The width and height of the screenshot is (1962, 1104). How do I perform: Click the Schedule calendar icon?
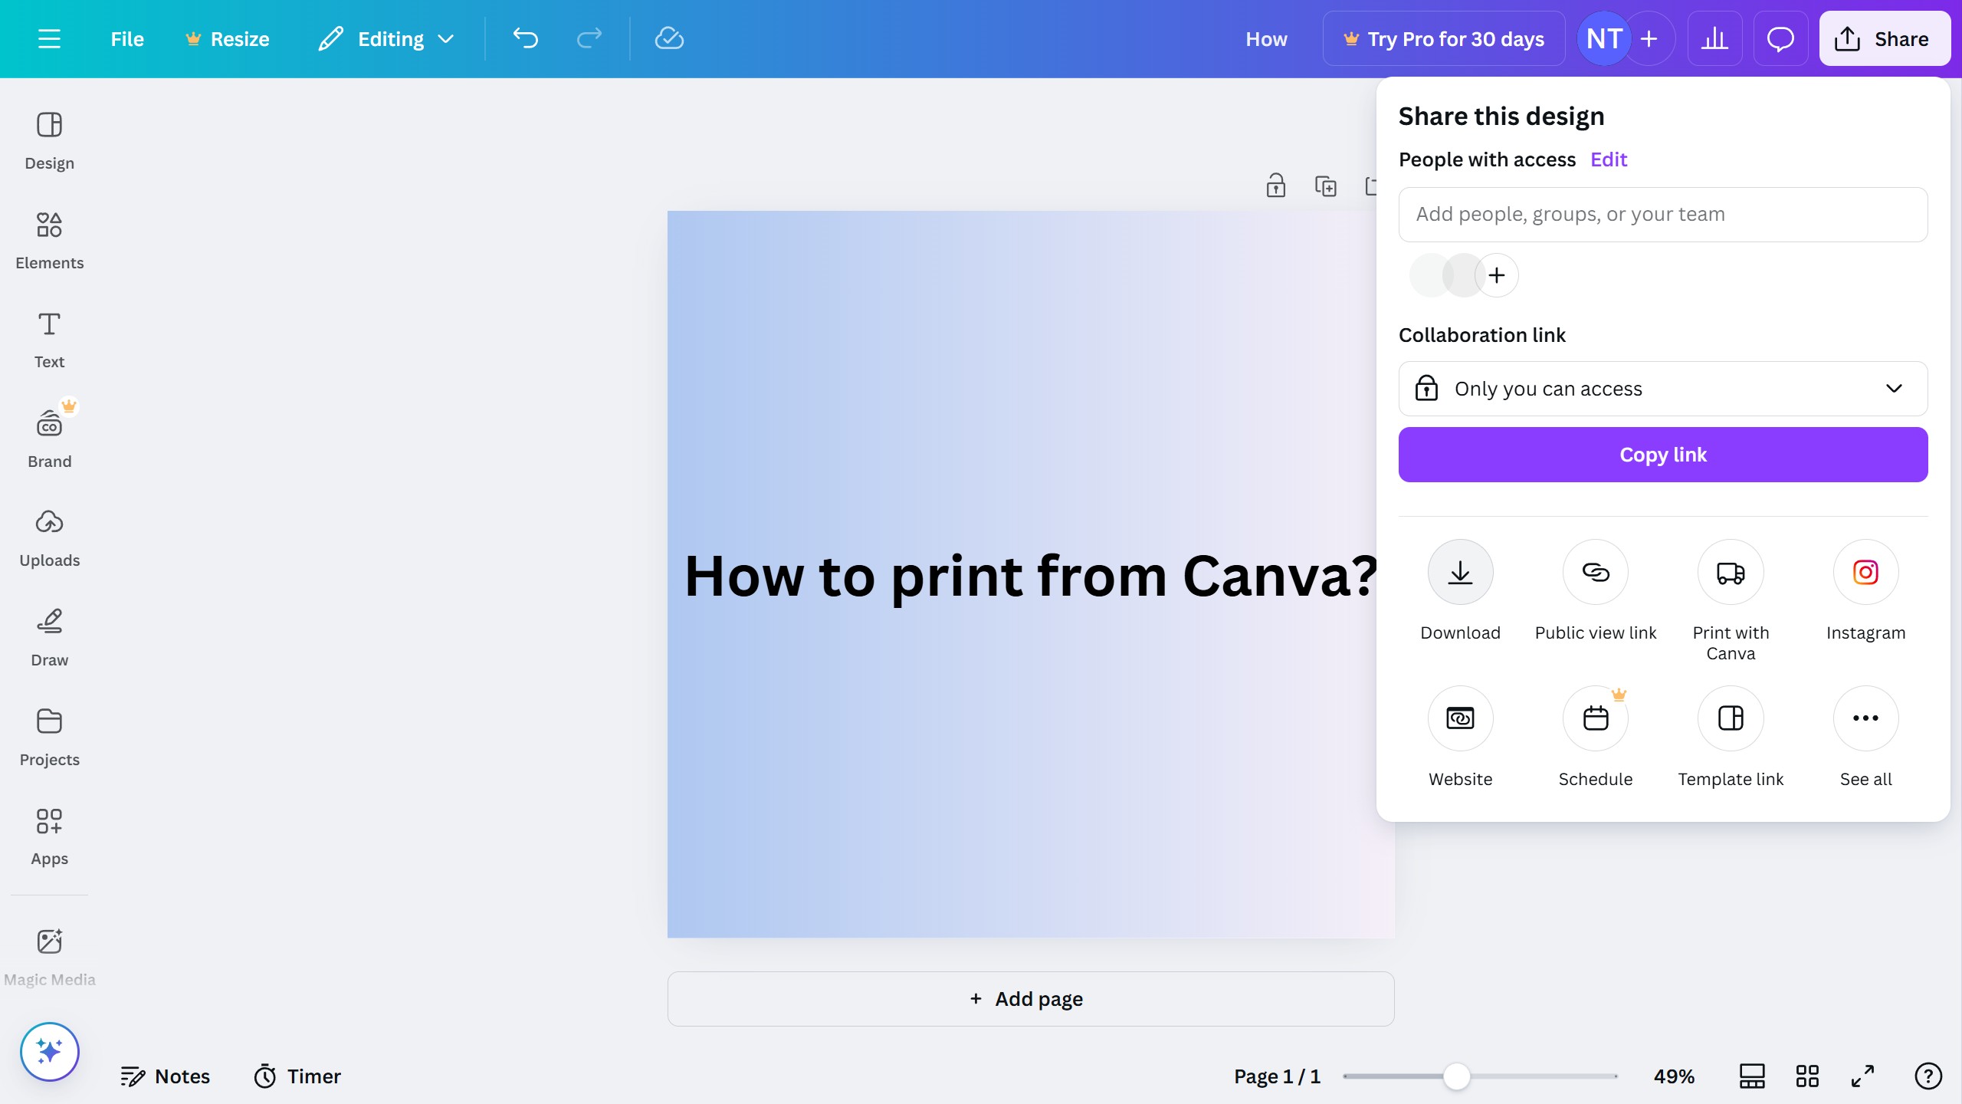1595,718
